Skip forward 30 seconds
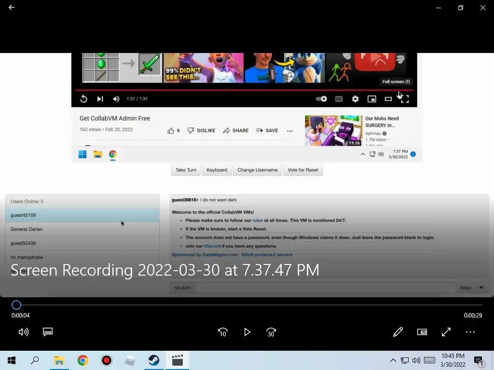Screen dimensions: 494x370 (x=271, y=332)
